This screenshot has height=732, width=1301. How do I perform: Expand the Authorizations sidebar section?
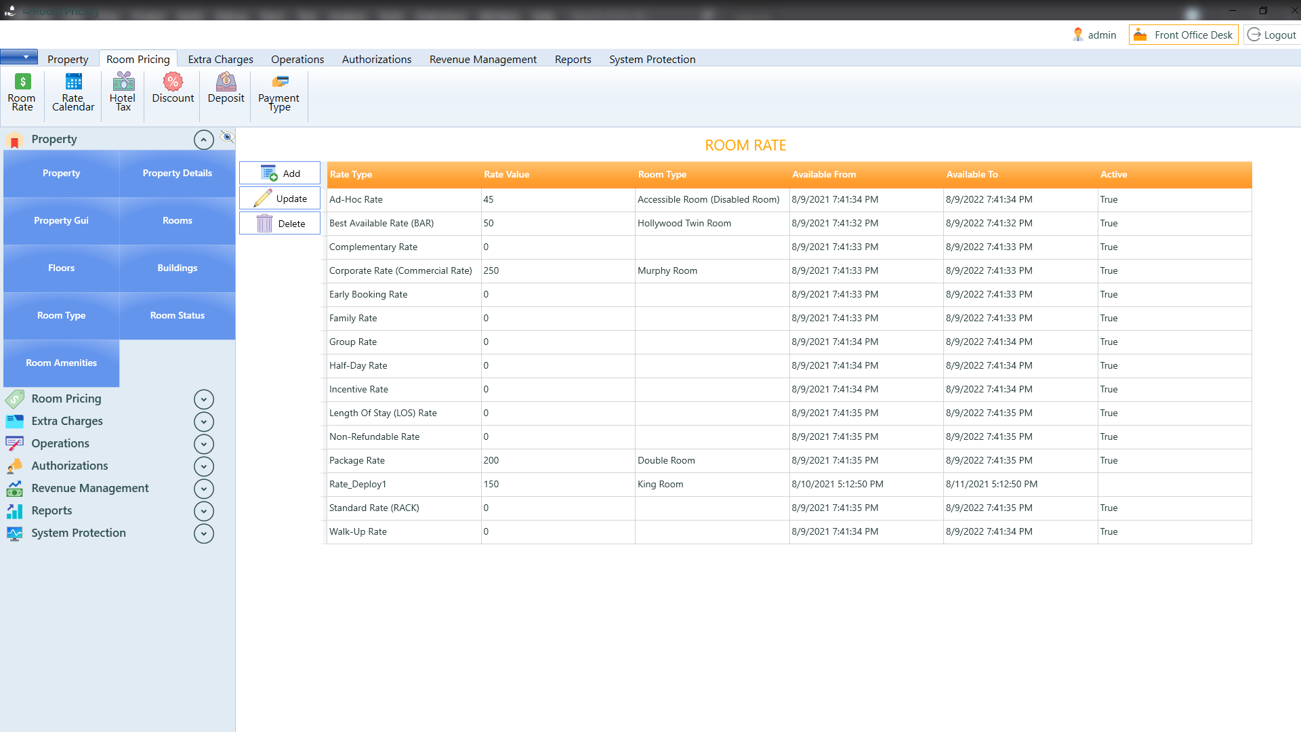[204, 466]
